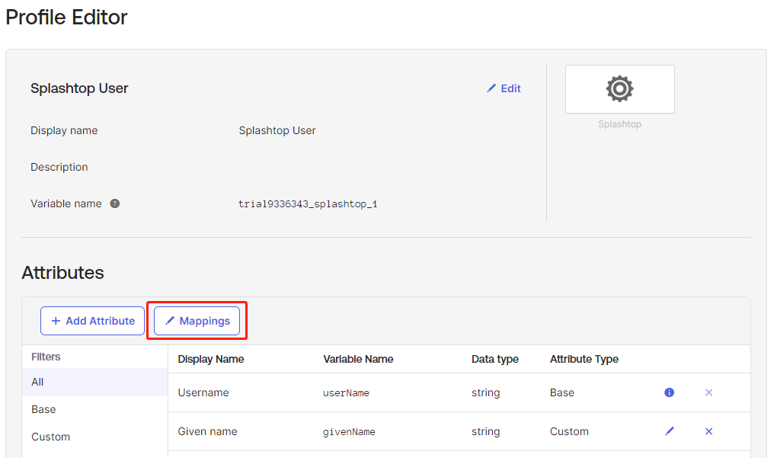Image resolution: width=777 pixels, height=458 pixels.
Task: Click the Splashtop User profile heading
Action: 79,88
